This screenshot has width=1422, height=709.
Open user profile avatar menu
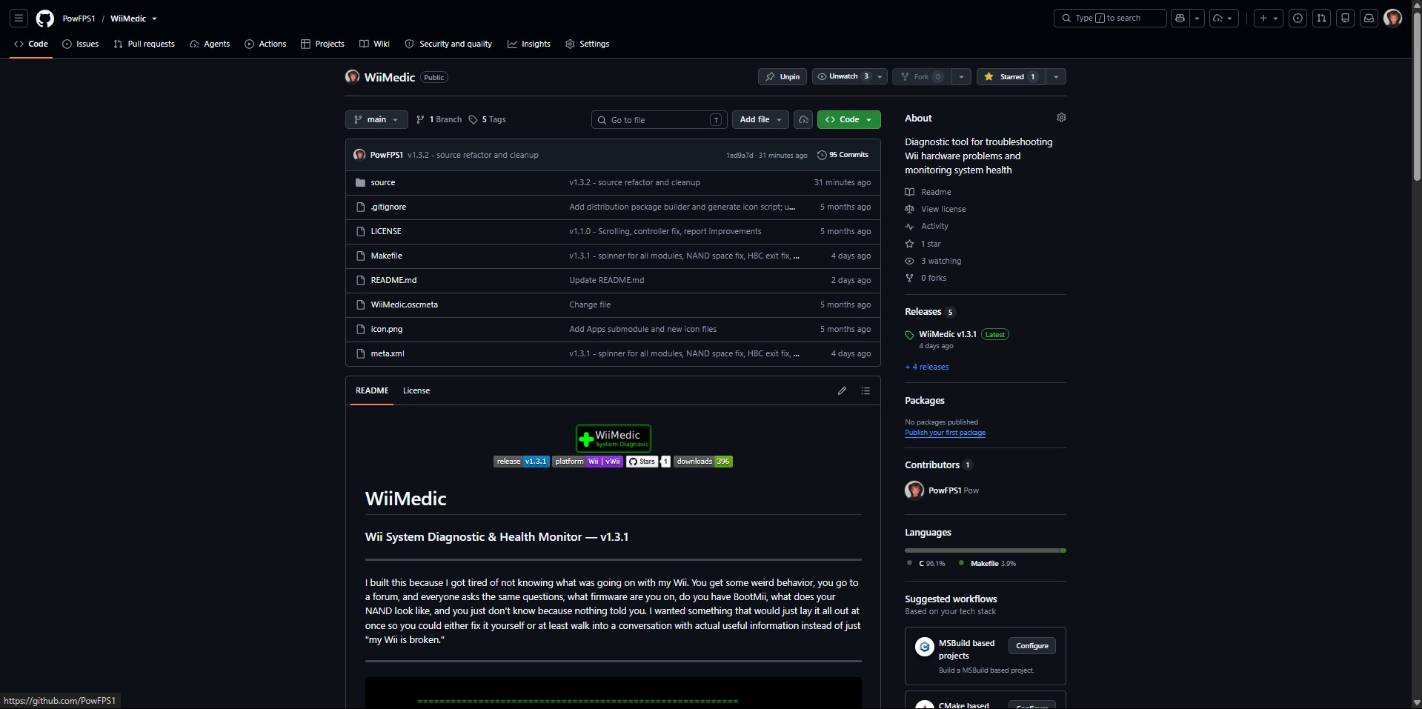tap(1392, 19)
